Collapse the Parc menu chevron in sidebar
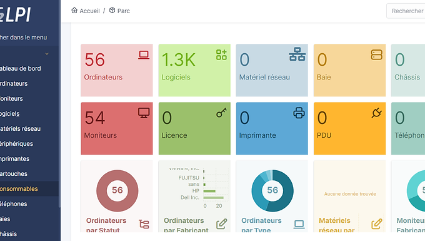The image size is (425, 241). (x=47, y=54)
